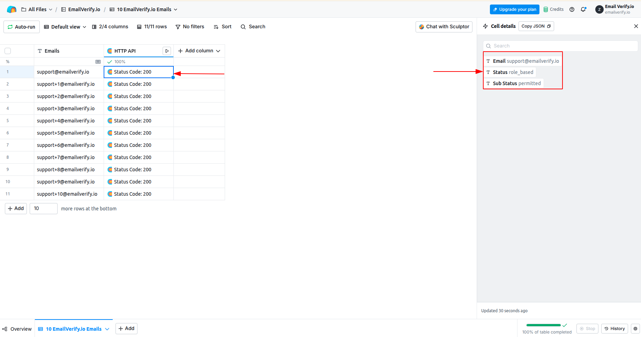
Task: Select cell support+1@emailverify.io
Action: click(x=69, y=84)
